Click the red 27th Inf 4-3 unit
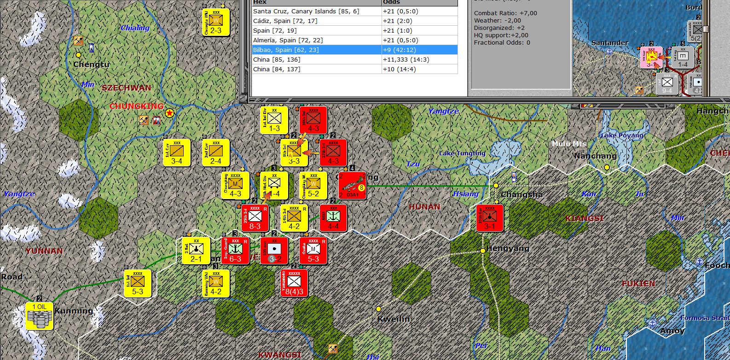730x360 pixels. [x=333, y=153]
